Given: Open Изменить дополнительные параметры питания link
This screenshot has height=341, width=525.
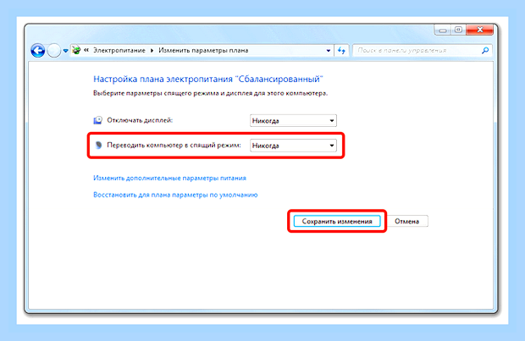Looking at the screenshot, I should [x=169, y=178].
